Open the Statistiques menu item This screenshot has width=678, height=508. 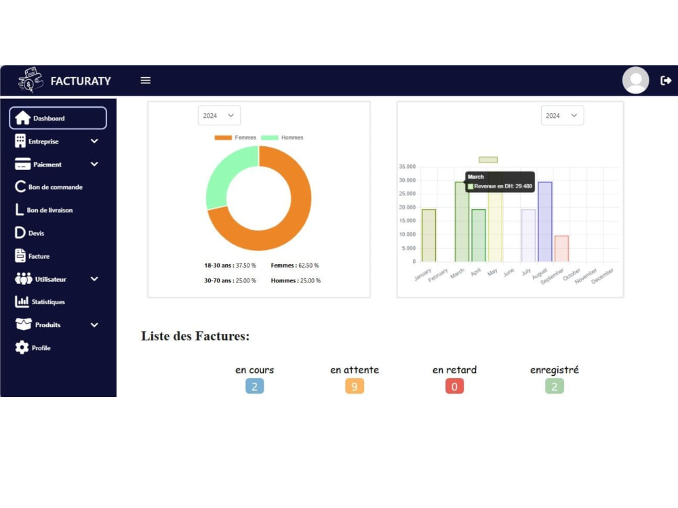pyautogui.click(x=48, y=302)
